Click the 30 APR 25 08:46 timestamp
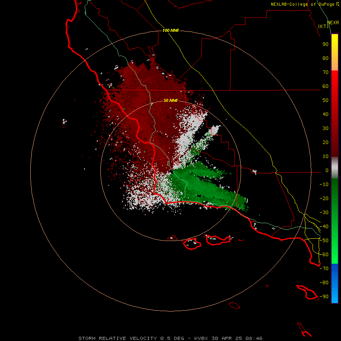Image resolution: width=341 pixels, height=341 pixels. click(237, 338)
